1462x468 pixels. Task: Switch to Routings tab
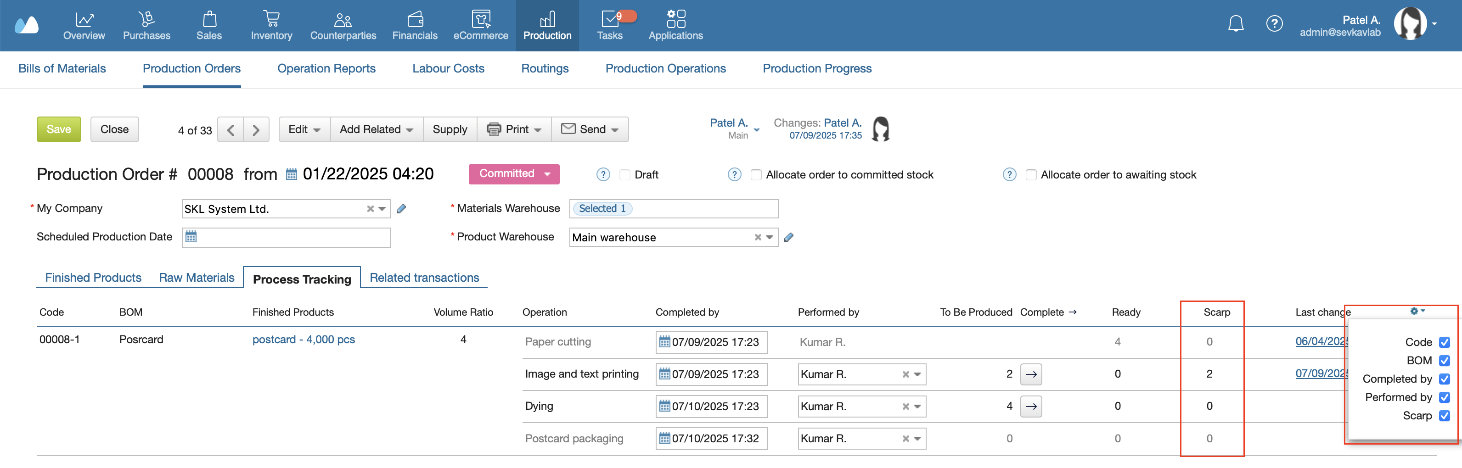pyautogui.click(x=545, y=69)
